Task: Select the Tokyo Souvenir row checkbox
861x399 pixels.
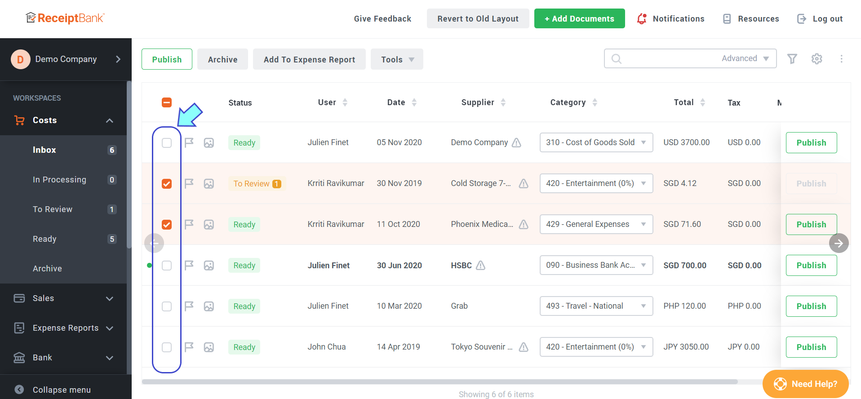Action: pyautogui.click(x=167, y=347)
